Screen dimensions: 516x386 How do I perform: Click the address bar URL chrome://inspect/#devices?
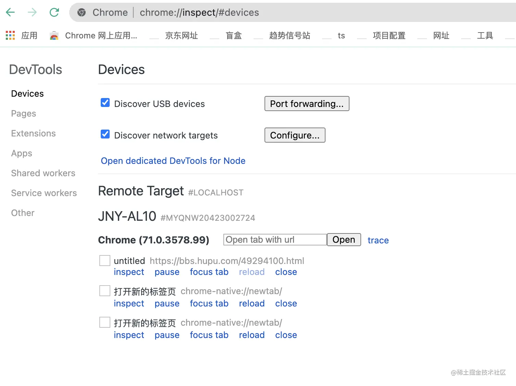(x=199, y=13)
